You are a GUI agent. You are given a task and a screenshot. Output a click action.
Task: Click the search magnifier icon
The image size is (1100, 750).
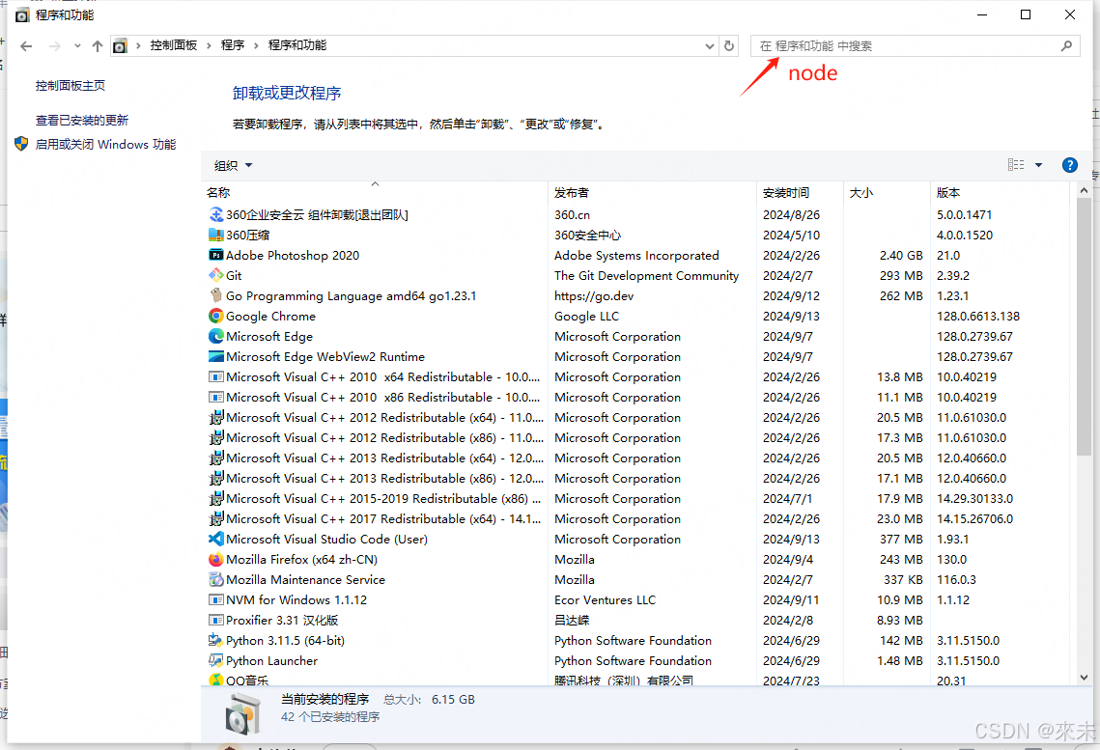(1066, 45)
